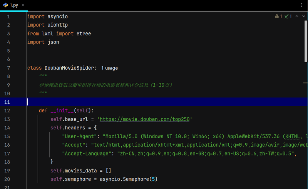This screenshot has width=308, height=189.
Task: Jump to previous highlighted error arrow
Action: [297, 16]
